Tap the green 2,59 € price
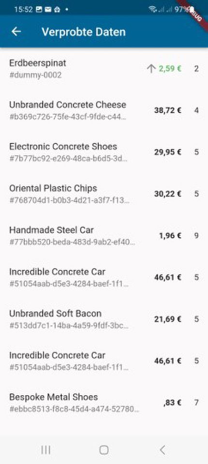 tap(170, 69)
